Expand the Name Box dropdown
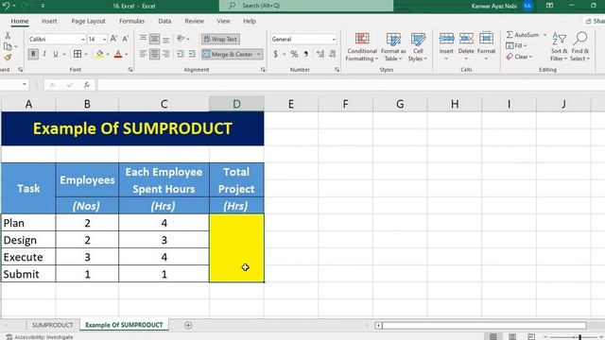This screenshot has height=340, width=605. [x=25, y=84]
